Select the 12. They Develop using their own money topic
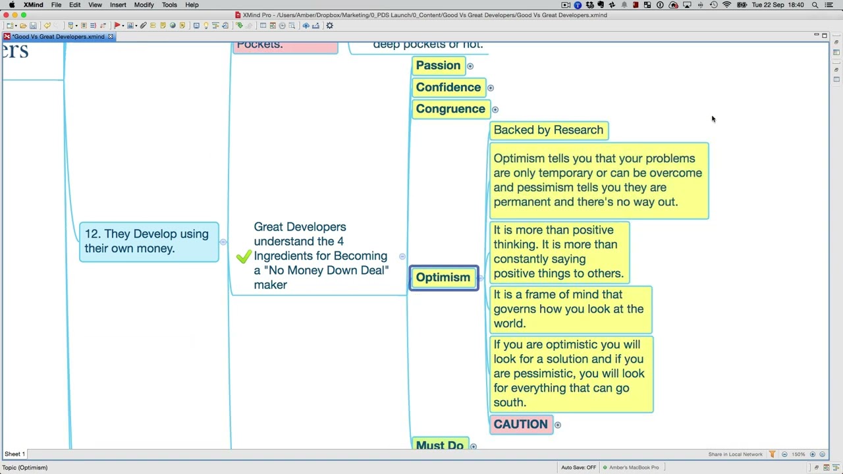This screenshot has width=843, height=474. tap(149, 242)
